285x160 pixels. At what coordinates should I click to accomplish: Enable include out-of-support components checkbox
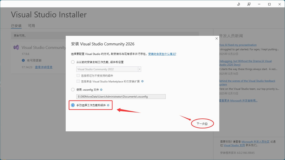pos(78,76)
